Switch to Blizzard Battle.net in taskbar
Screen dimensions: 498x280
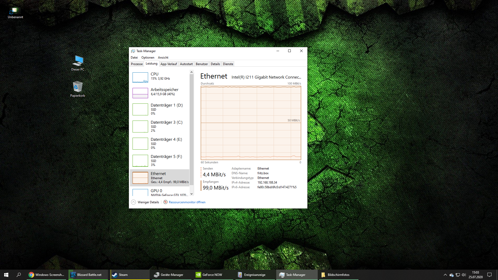[x=88, y=275]
